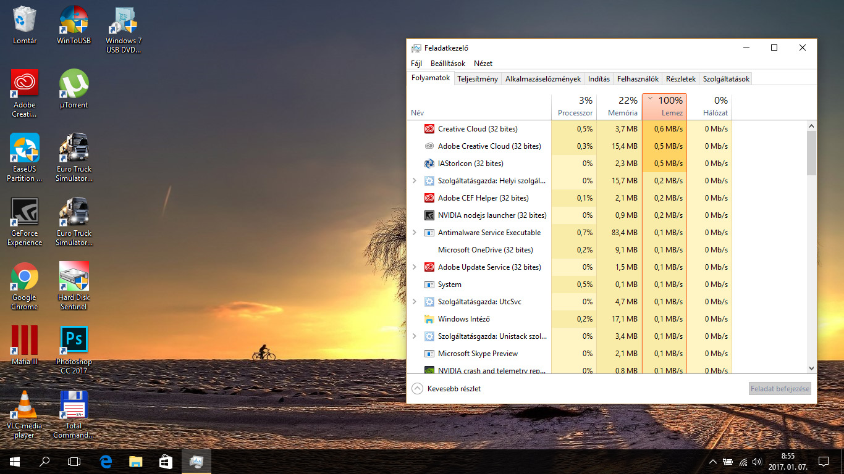This screenshot has width=844, height=474.
Task: Open Euro Truck Simulator shortcut below µTorrent
Action: pyautogui.click(x=74, y=157)
